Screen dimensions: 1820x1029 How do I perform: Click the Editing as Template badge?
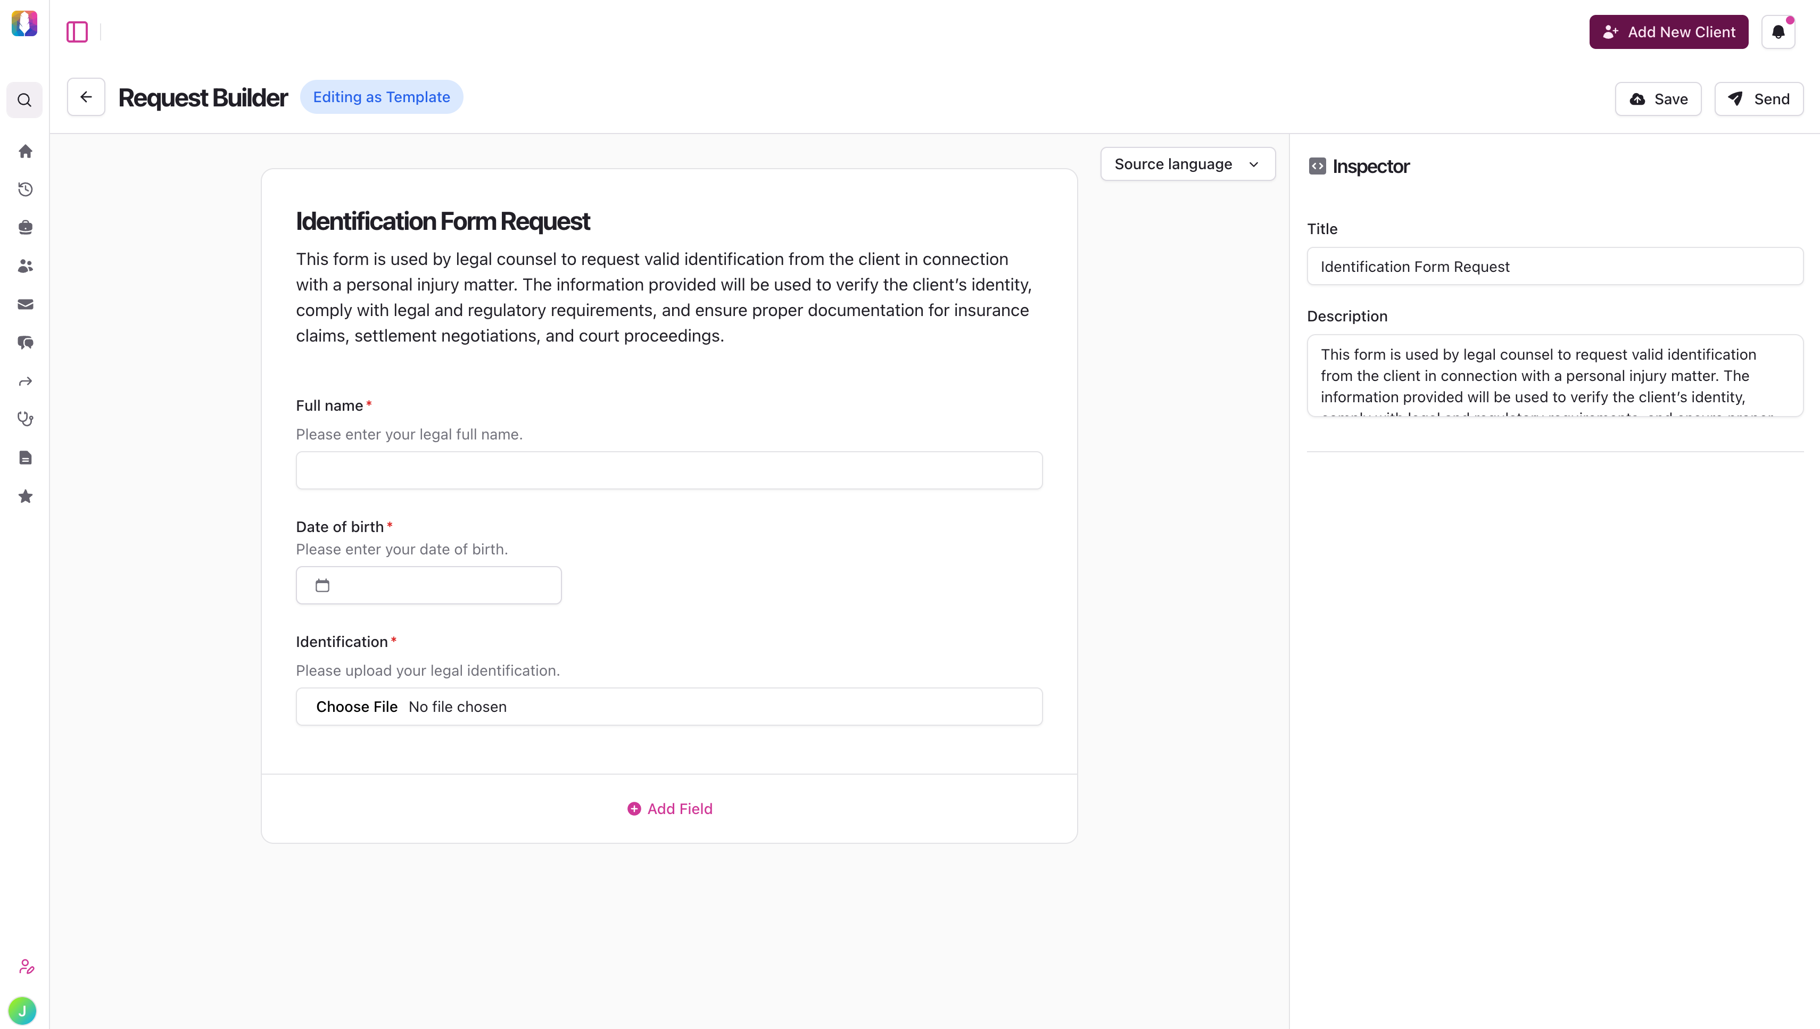tap(382, 97)
